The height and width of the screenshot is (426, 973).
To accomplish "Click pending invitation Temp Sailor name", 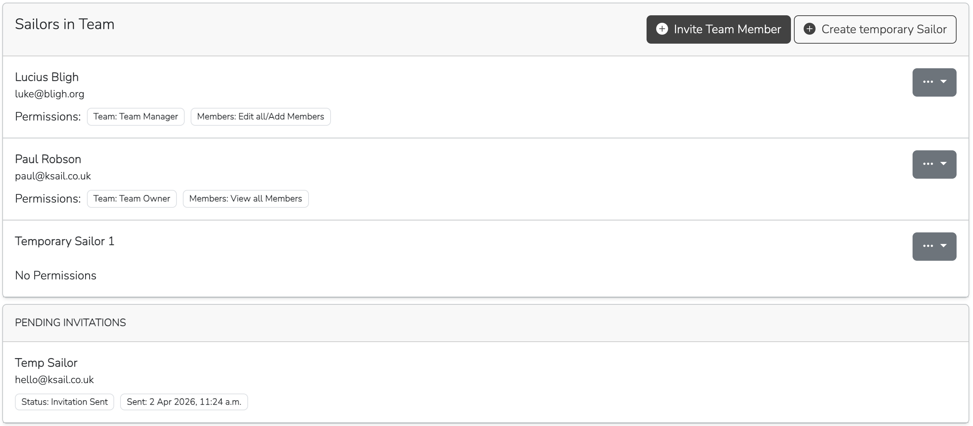I will point(46,363).
